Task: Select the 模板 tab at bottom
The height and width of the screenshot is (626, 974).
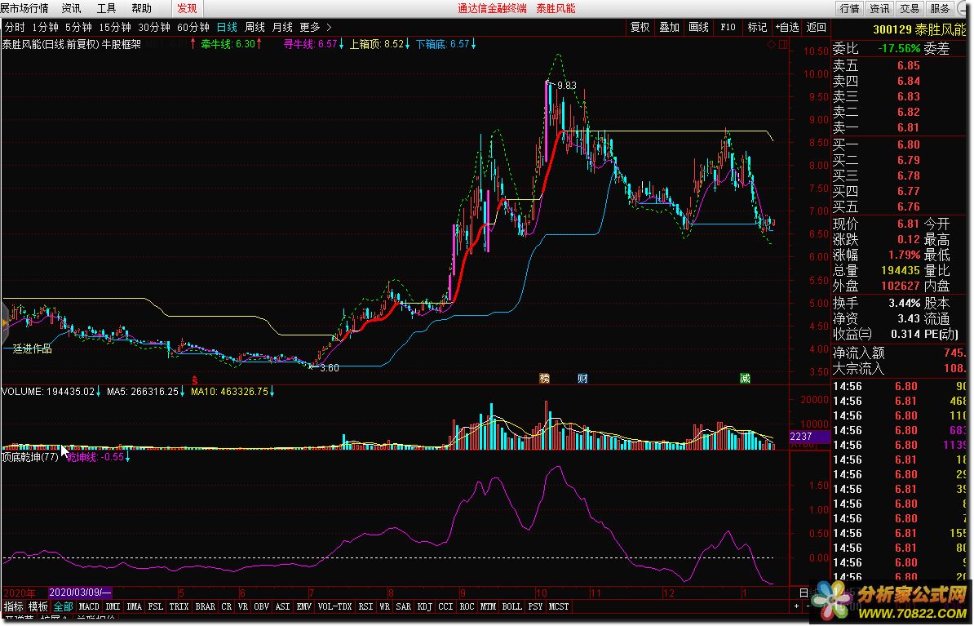Action: 38,606
